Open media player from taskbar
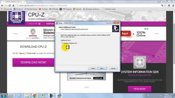The height and width of the screenshot is (98, 175). click(x=11, y=96)
